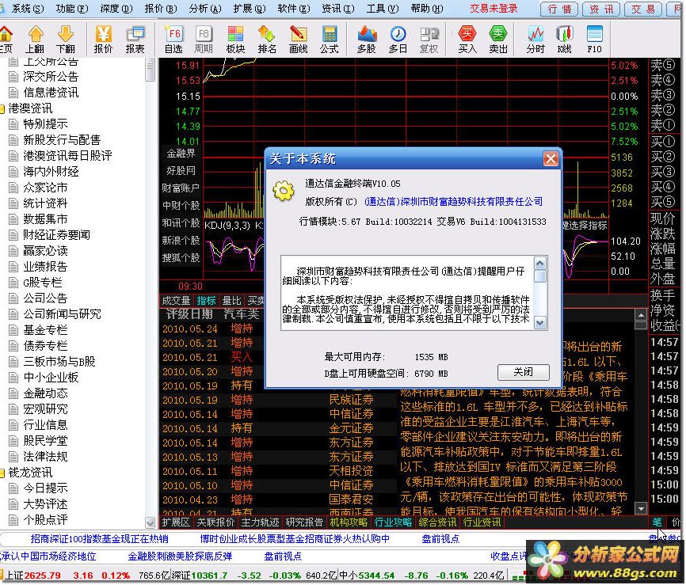Open the 好股网 side link
686x585 pixels.
[181, 171]
